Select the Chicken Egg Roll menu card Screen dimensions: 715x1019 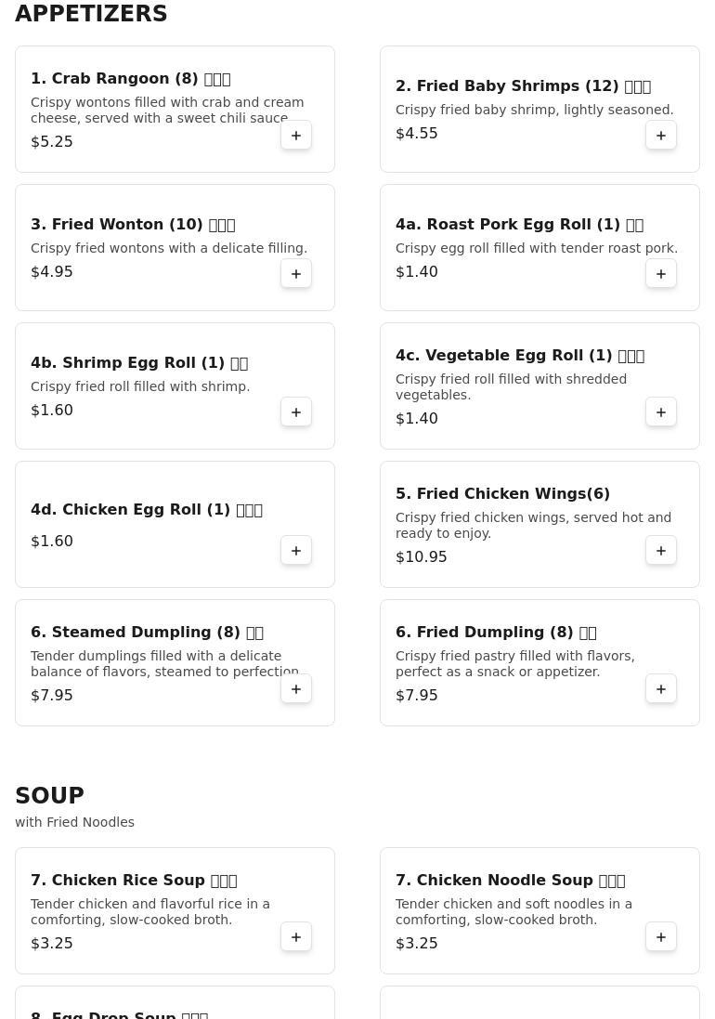pyautogui.click(x=175, y=525)
